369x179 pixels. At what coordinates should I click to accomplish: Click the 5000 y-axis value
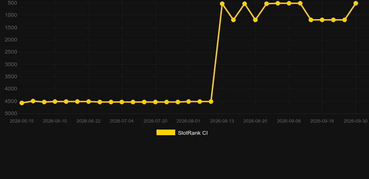point(11,113)
